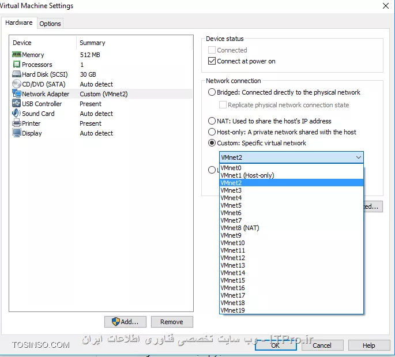
Task: Select the Printer device row
Action: point(101,123)
